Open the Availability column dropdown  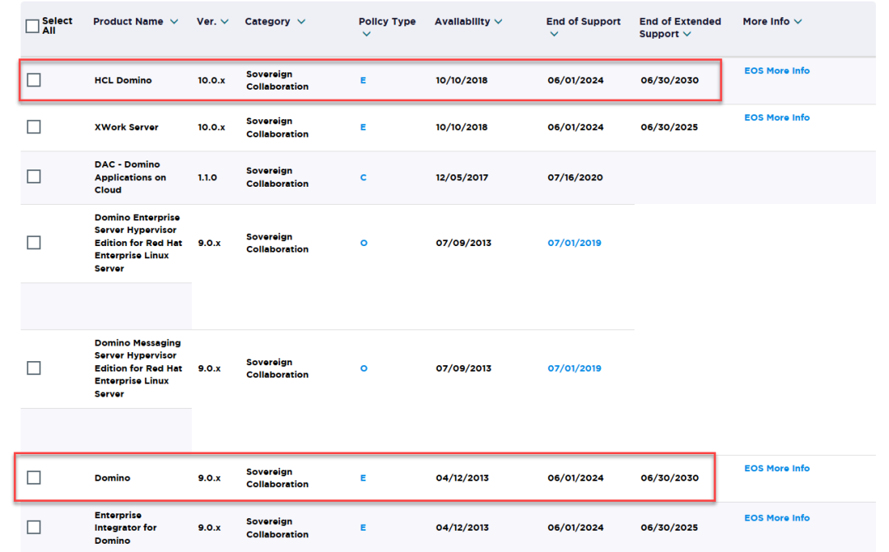[498, 21]
